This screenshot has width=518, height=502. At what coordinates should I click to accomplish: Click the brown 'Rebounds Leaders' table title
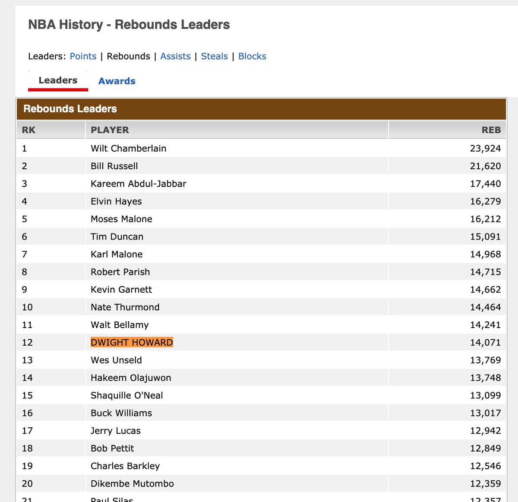click(x=70, y=109)
